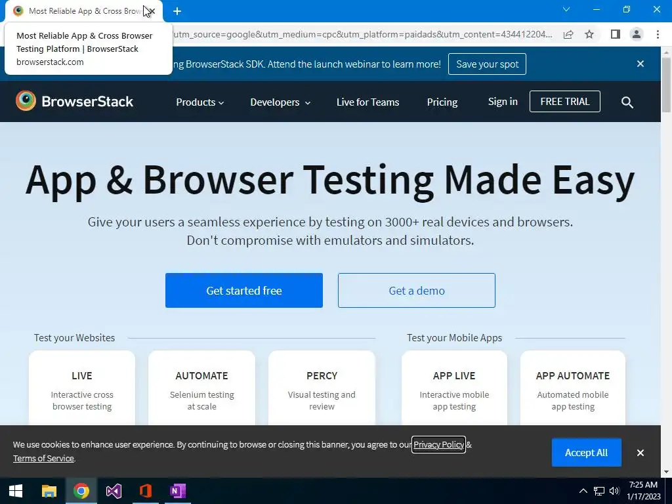Open the Privacy Policy link
Screen dimensions: 672x504
(438, 444)
